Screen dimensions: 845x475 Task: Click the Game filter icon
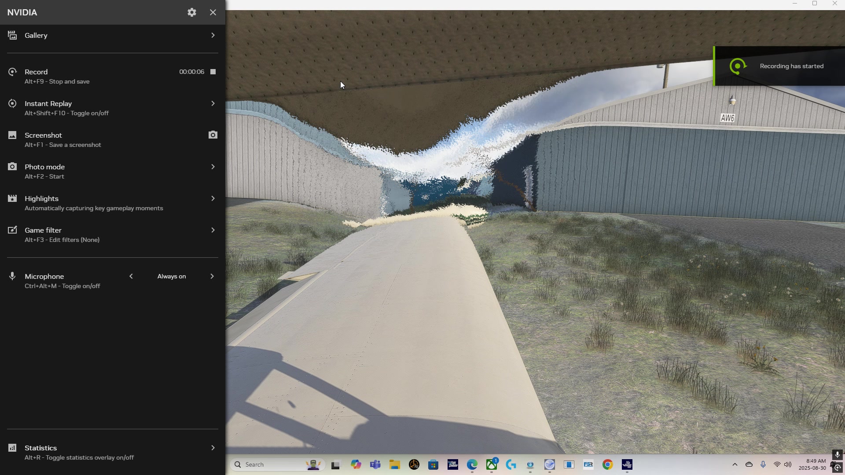[12, 230]
